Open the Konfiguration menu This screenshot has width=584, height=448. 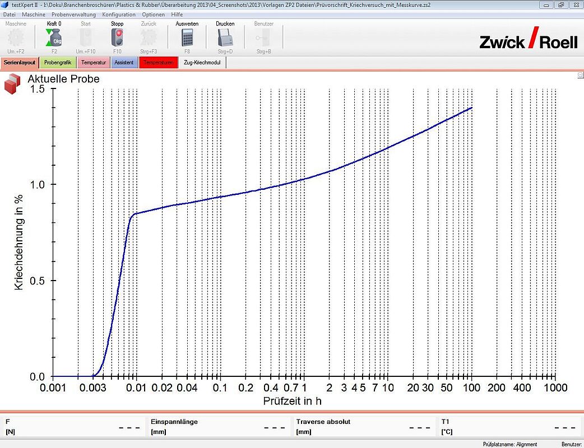click(119, 15)
